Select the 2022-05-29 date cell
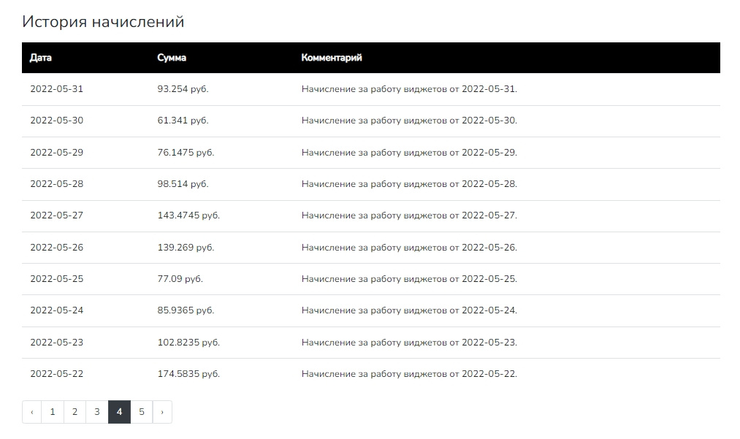Image resolution: width=740 pixels, height=439 pixels. (x=57, y=153)
